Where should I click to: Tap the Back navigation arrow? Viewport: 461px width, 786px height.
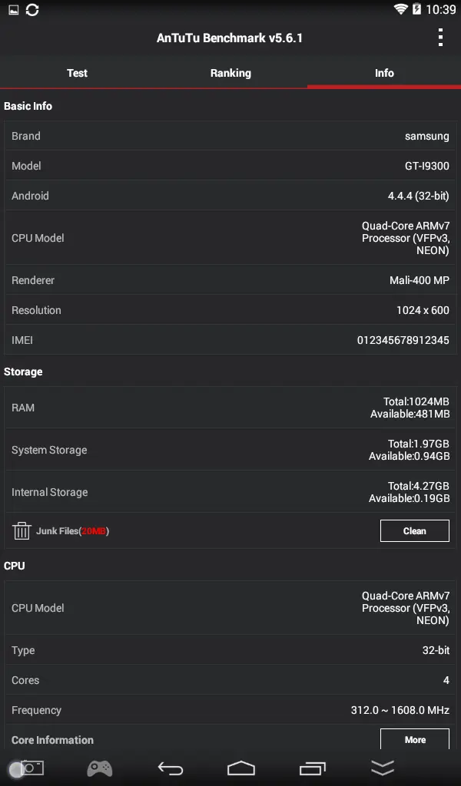171,768
